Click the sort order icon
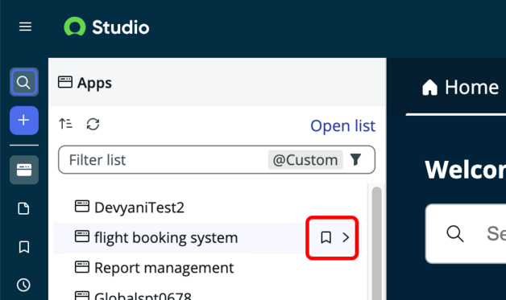The width and height of the screenshot is (506, 300). [x=66, y=124]
